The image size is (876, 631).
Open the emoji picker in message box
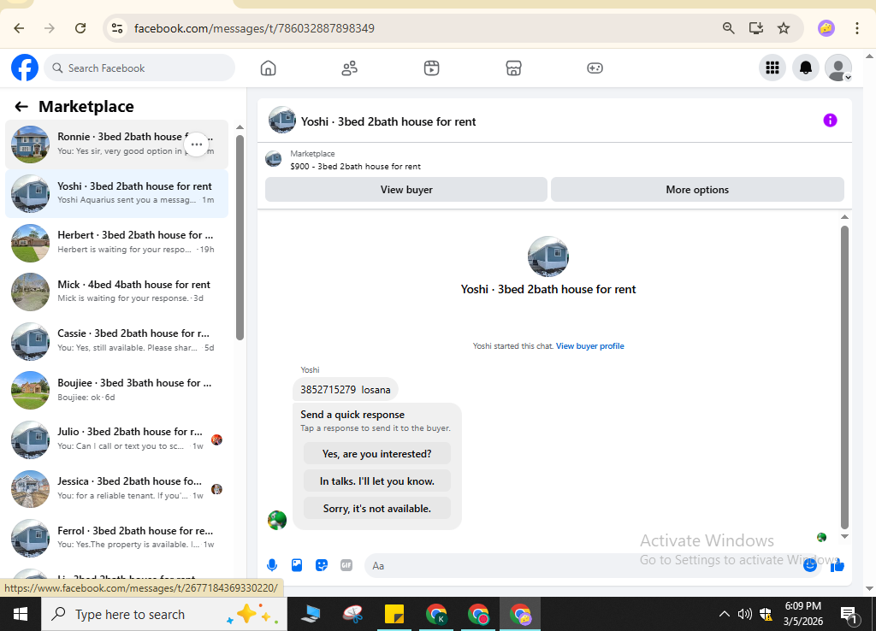[x=809, y=565]
